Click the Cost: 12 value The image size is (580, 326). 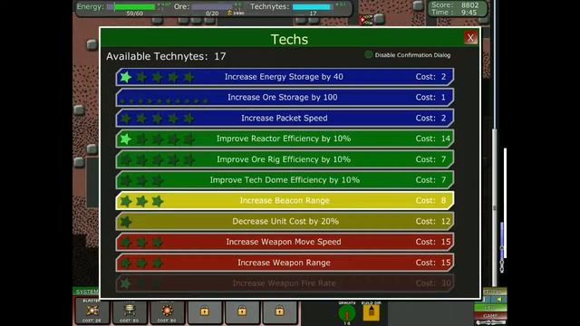pos(433,221)
